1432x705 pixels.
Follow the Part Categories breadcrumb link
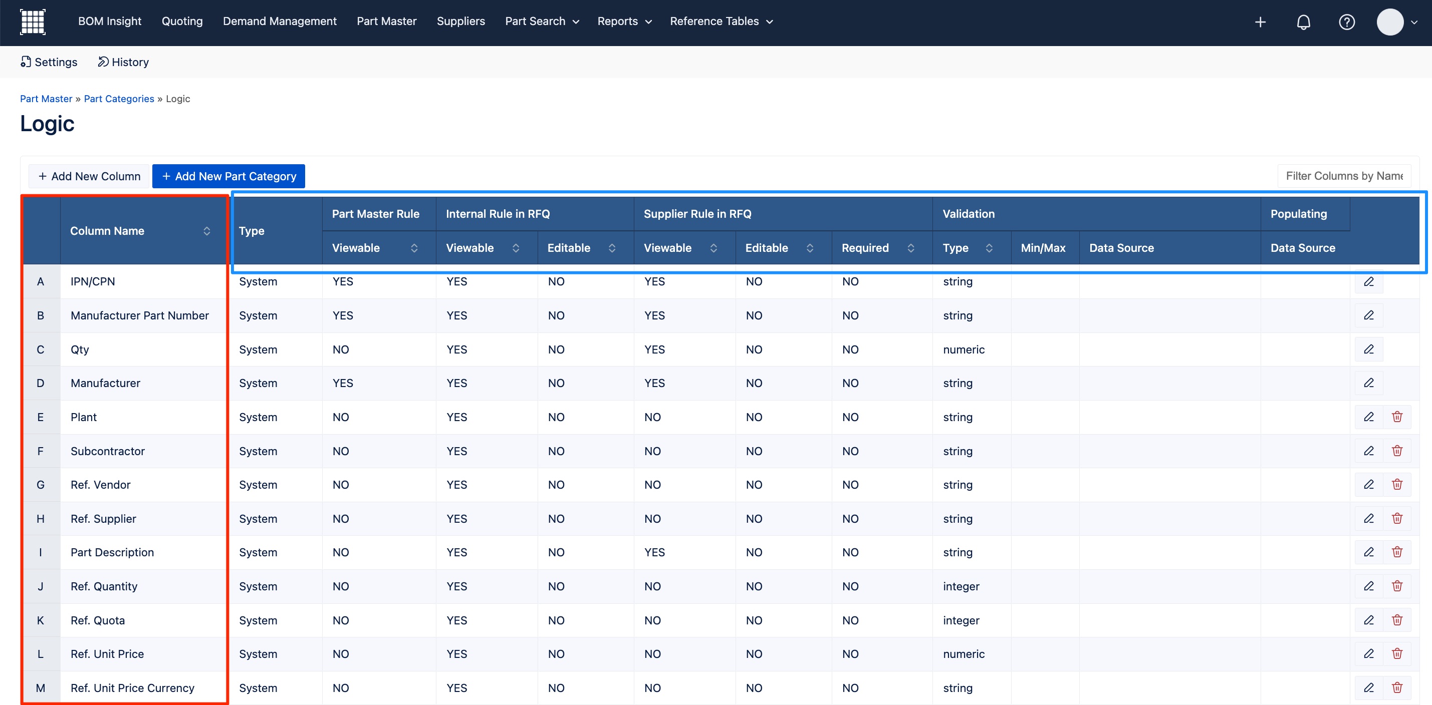119,98
